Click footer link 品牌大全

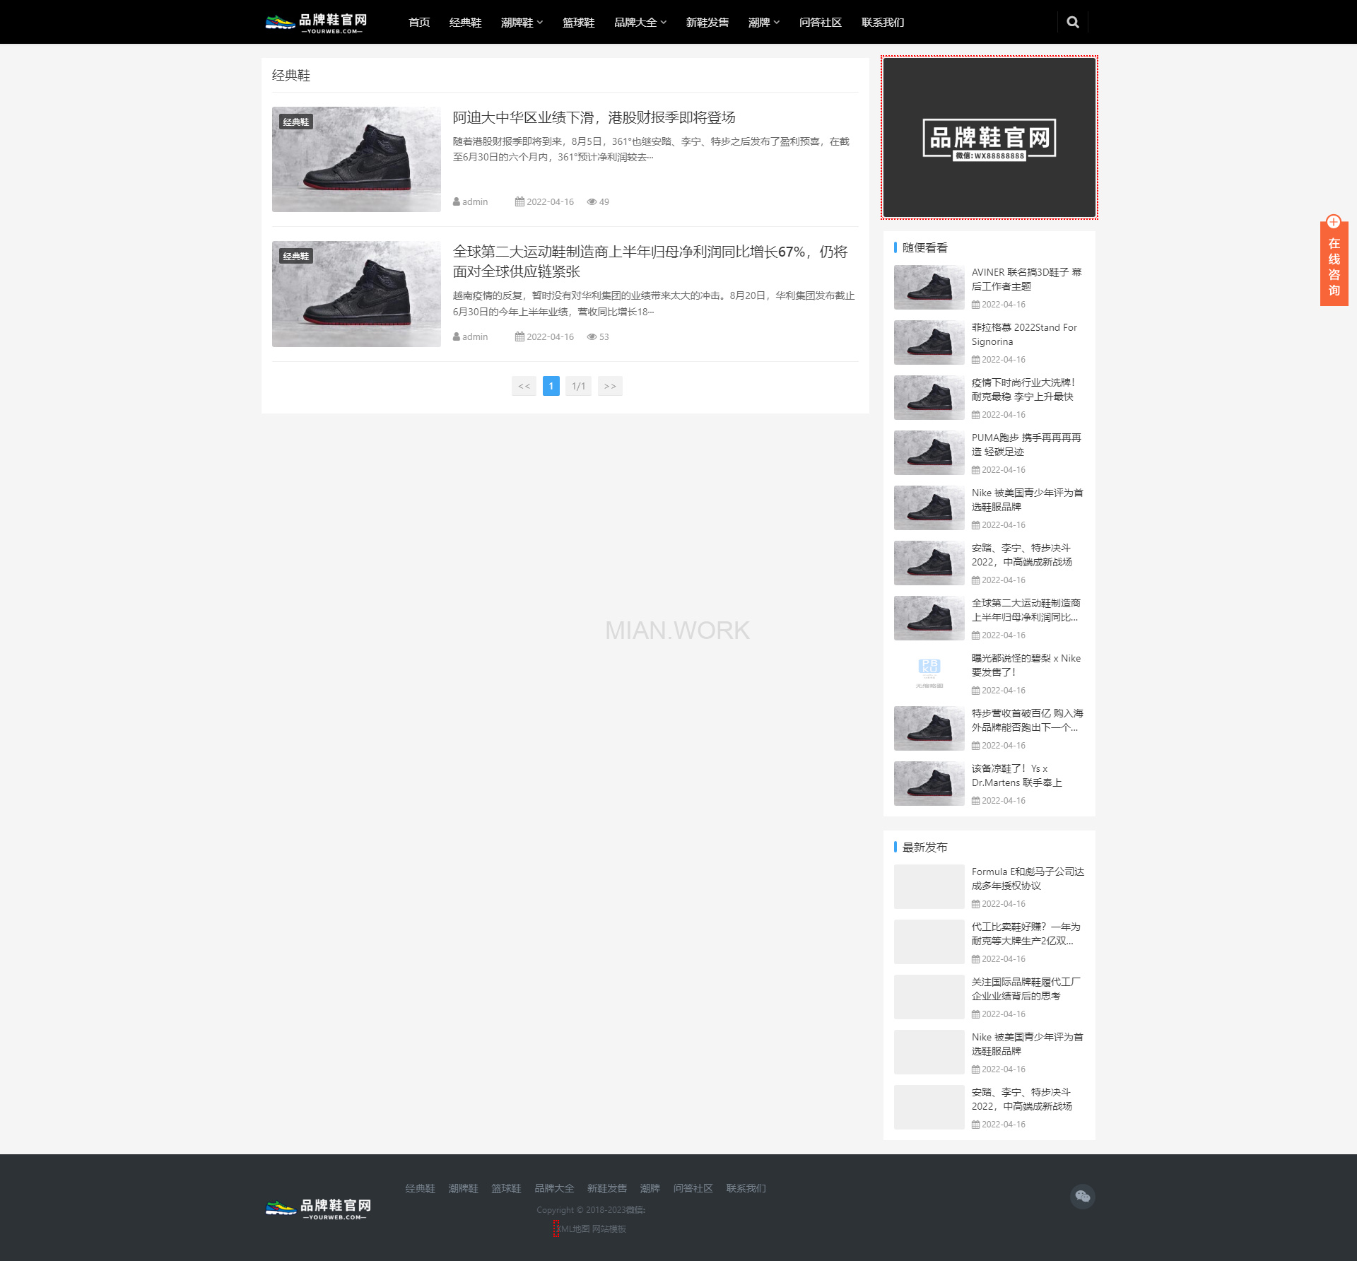coord(554,1188)
